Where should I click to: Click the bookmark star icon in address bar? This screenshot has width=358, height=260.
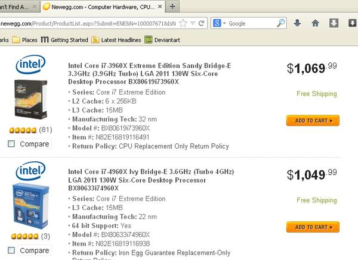[183, 23]
